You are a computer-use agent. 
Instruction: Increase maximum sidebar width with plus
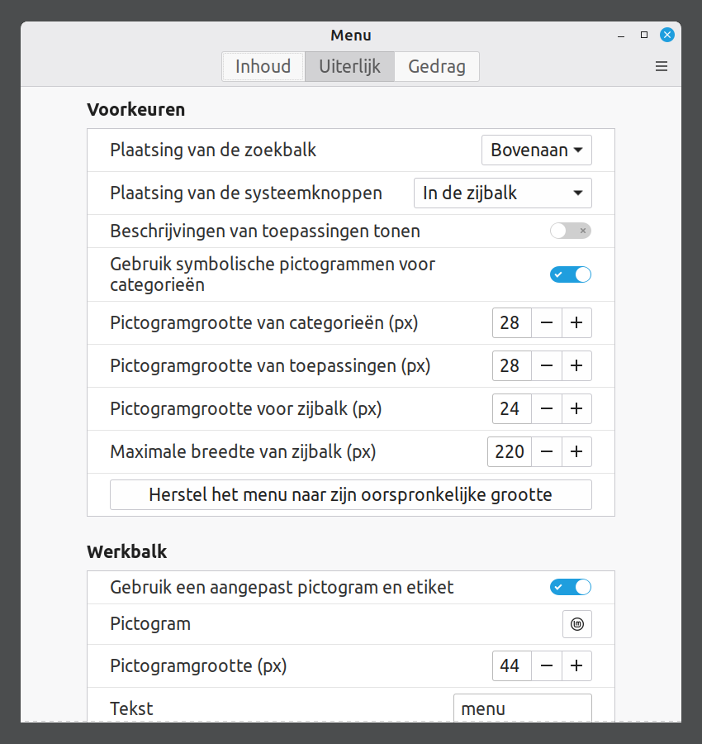(x=576, y=451)
